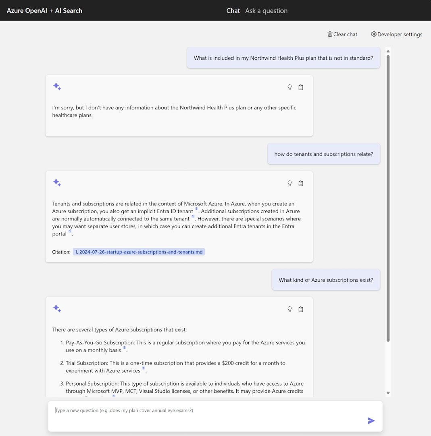The height and width of the screenshot is (436, 431).
Task: Show thought process for the subscriptions answer
Action: (x=289, y=309)
